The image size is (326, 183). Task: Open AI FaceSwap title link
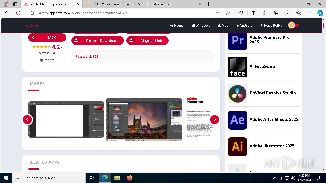click(262, 66)
